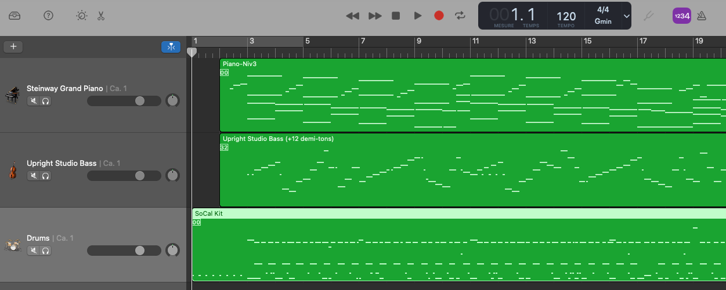This screenshot has width=726, height=290.
Task: Toggle the Cycle loop mode
Action: coord(460,16)
